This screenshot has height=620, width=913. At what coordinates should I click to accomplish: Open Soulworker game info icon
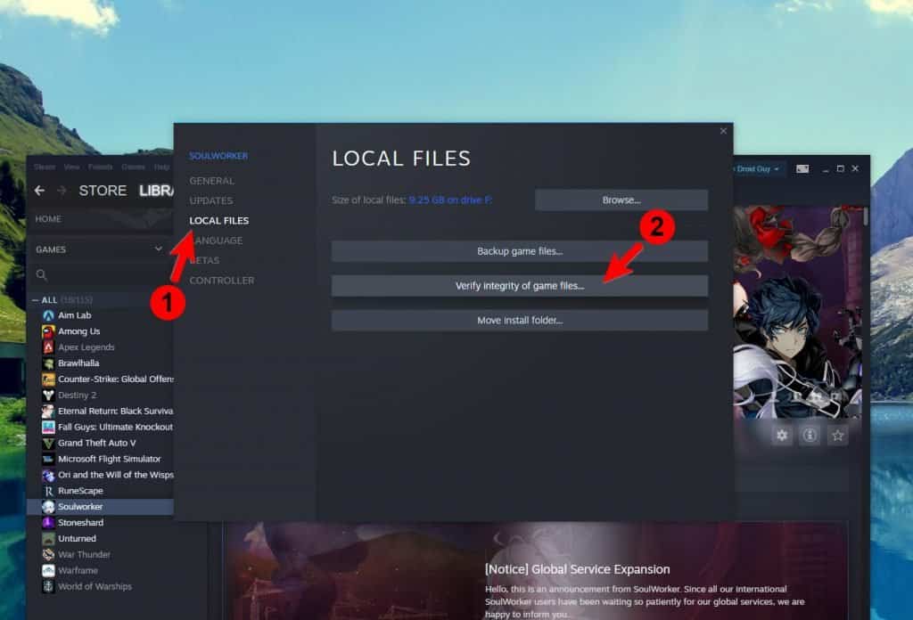coord(810,435)
